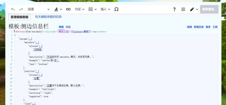The width and height of the screenshot is (226, 105).
Task: Open the 查看历史 page link
Action: point(199,27)
